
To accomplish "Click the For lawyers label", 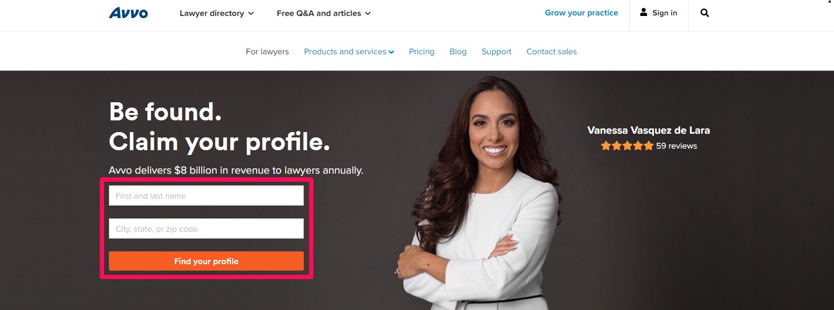I will click(x=267, y=52).
